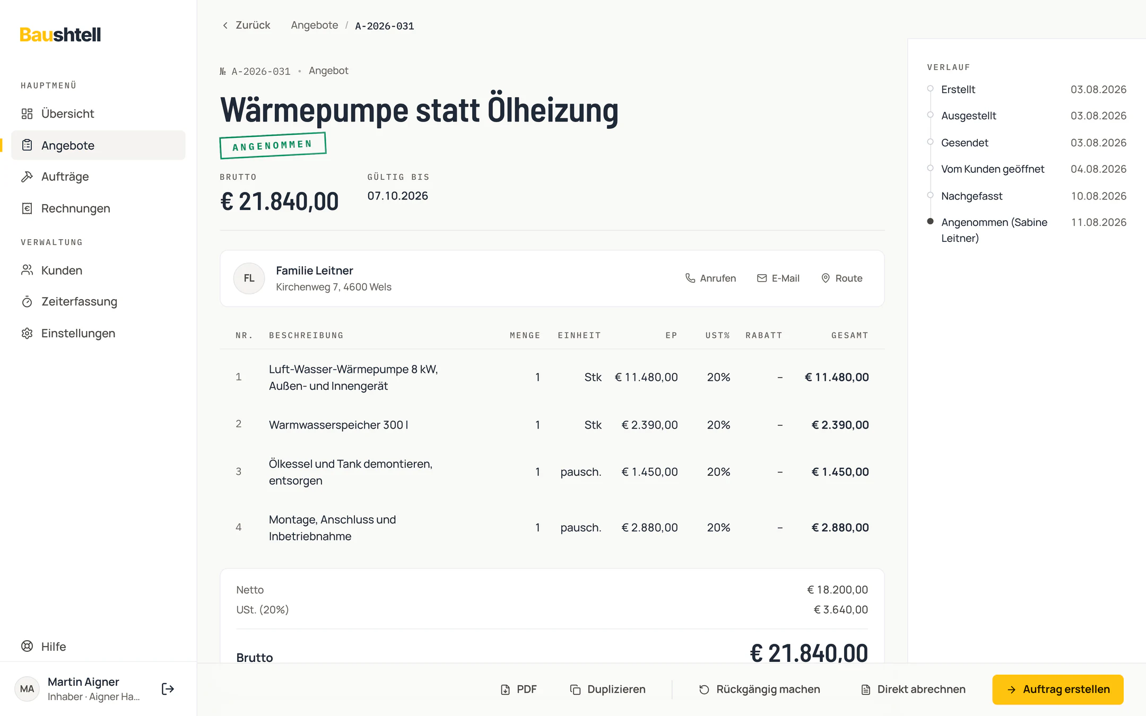Click the undo arrow icon for Rückgängig machen
The width and height of the screenshot is (1146, 716).
coord(704,689)
